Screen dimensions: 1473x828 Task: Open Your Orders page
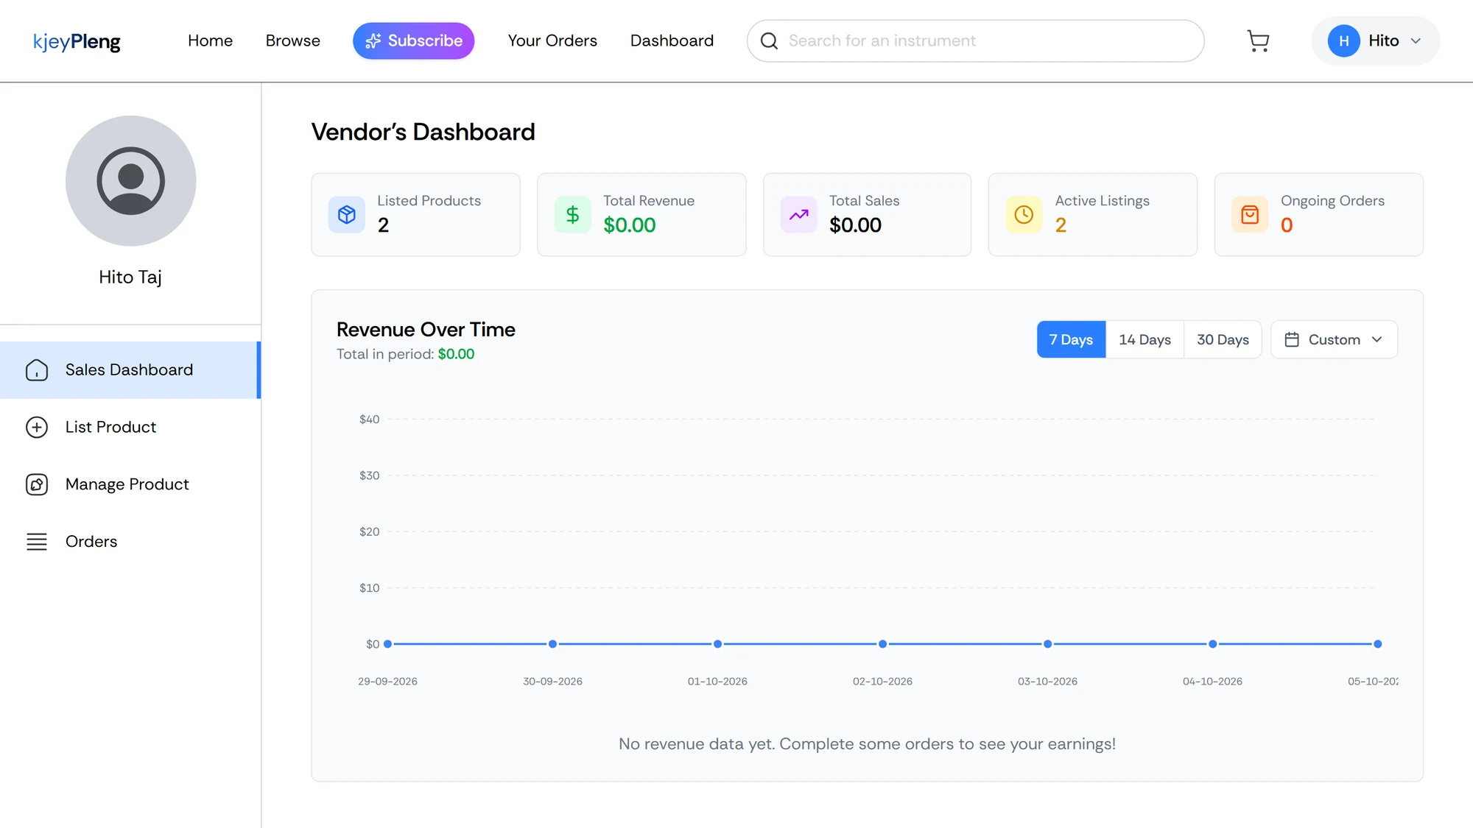[x=552, y=41]
